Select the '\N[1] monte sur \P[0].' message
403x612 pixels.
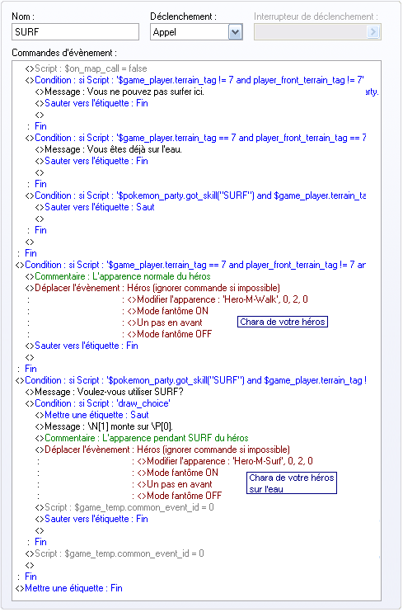pos(104,426)
